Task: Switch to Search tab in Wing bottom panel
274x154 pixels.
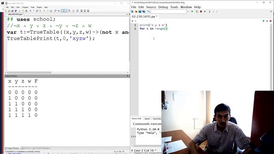Action: (x=147, y=119)
